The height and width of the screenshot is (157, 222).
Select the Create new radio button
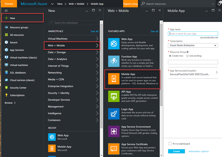pyautogui.click(x=170, y=56)
